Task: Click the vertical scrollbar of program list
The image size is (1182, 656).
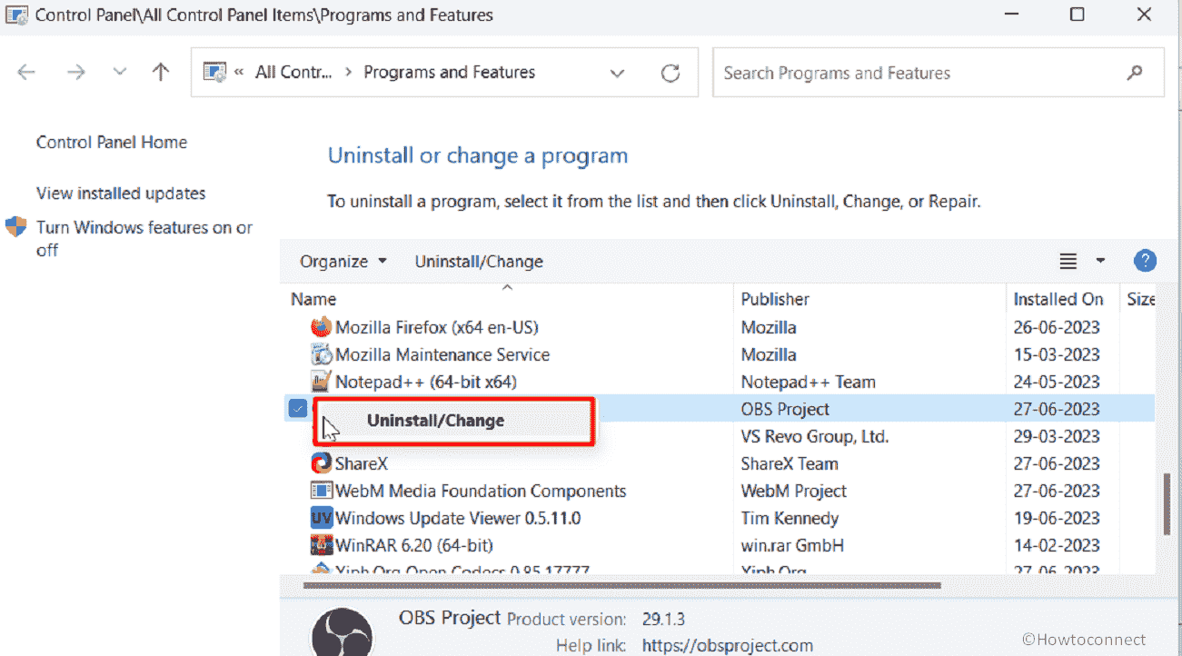Action: tap(1167, 504)
